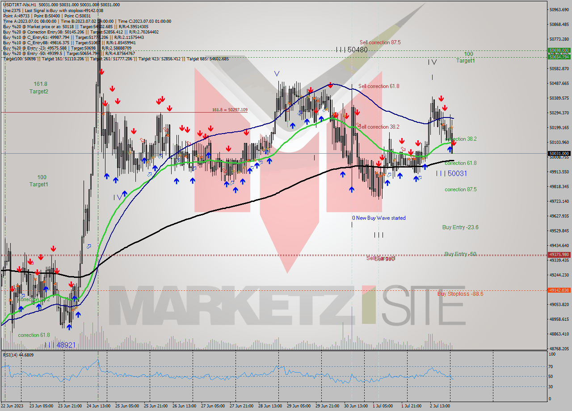Click the blue 'V' wave label at the 28 Jun peak
The width and height of the screenshot is (572, 411).
tap(277, 74)
